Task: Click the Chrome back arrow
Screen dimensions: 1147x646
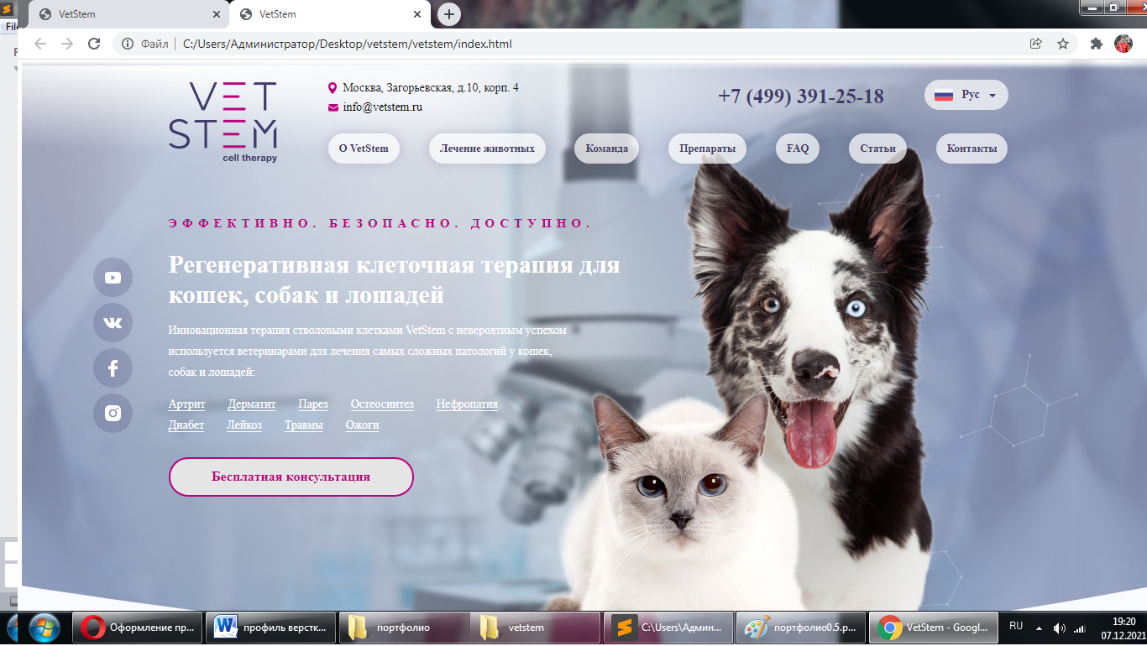Action: [40, 44]
